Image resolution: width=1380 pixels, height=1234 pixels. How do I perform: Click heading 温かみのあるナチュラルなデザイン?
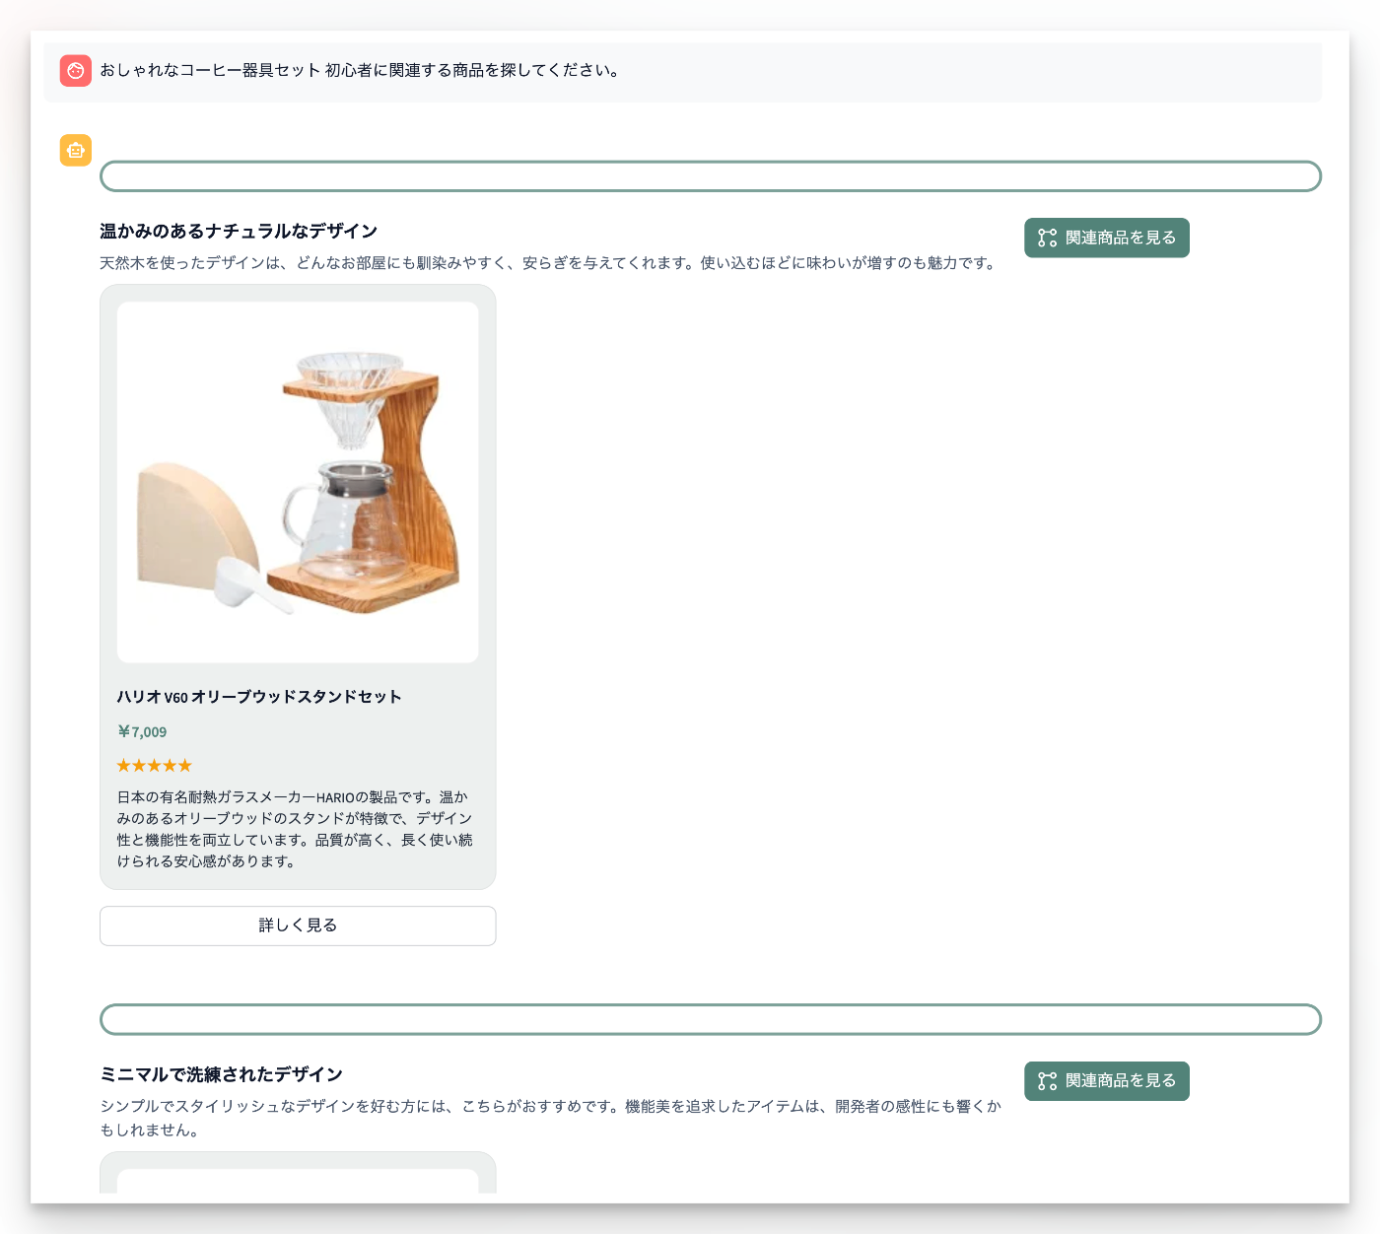[239, 231]
